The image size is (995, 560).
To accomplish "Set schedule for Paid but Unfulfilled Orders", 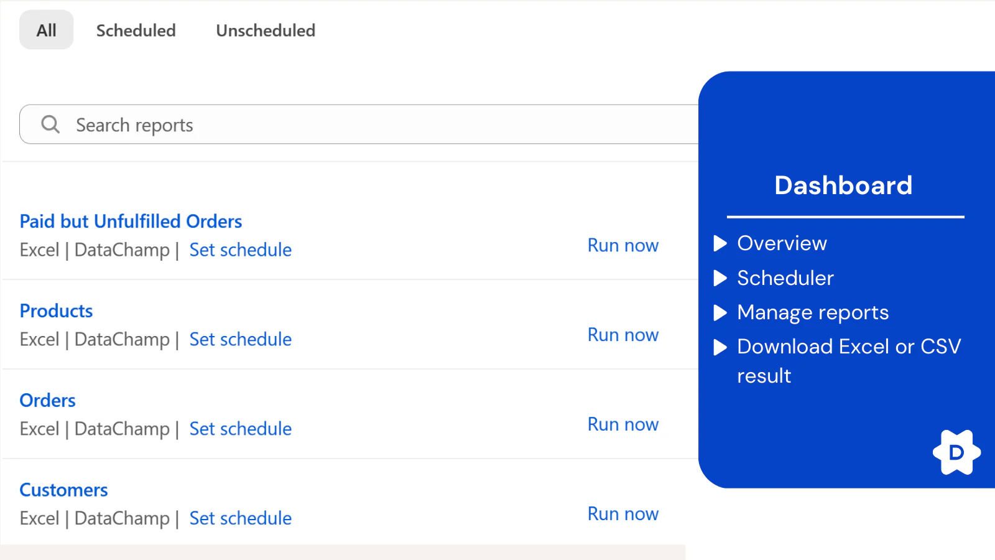I will 240,250.
